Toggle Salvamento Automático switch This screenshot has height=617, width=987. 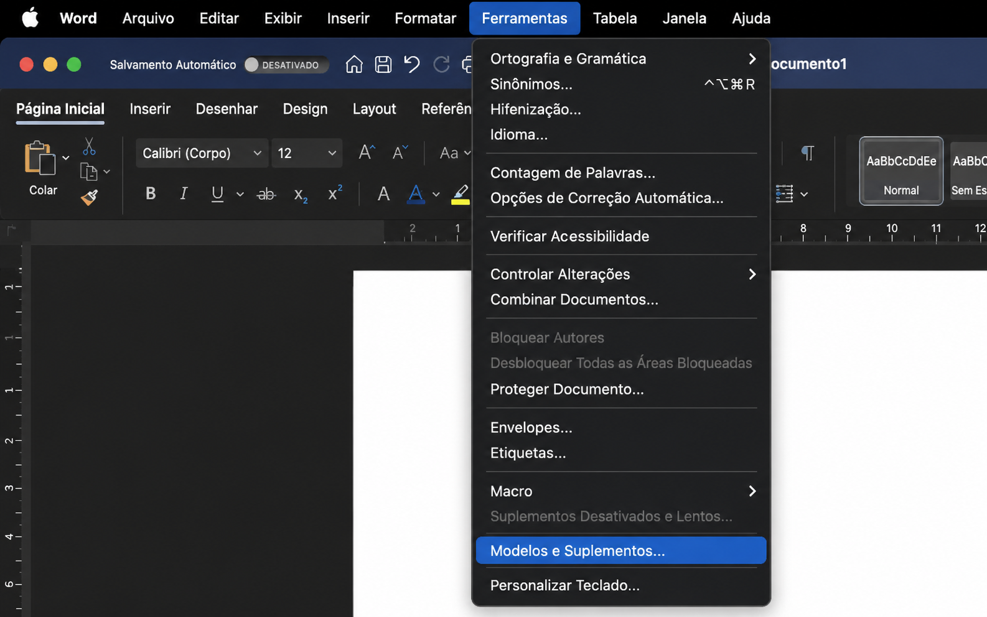pyautogui.click(x=286, y=65)
